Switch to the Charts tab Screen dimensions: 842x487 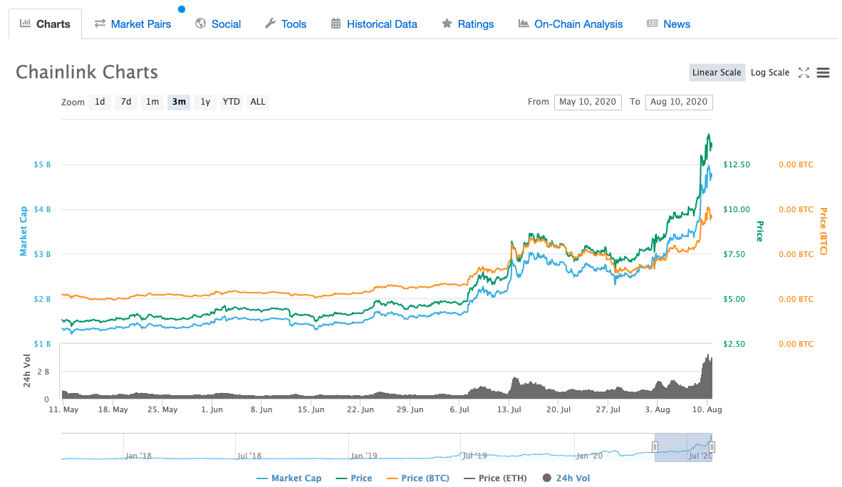(45, 23)
